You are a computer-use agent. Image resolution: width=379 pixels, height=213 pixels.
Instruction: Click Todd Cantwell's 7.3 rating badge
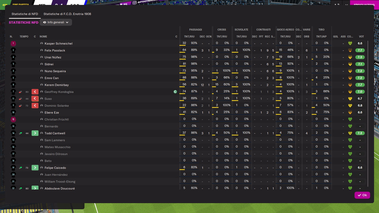(x=360, y=133)
